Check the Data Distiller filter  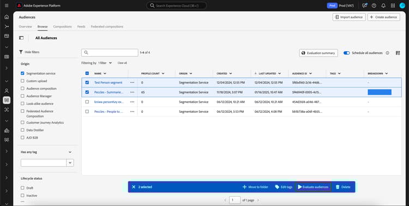22,130
